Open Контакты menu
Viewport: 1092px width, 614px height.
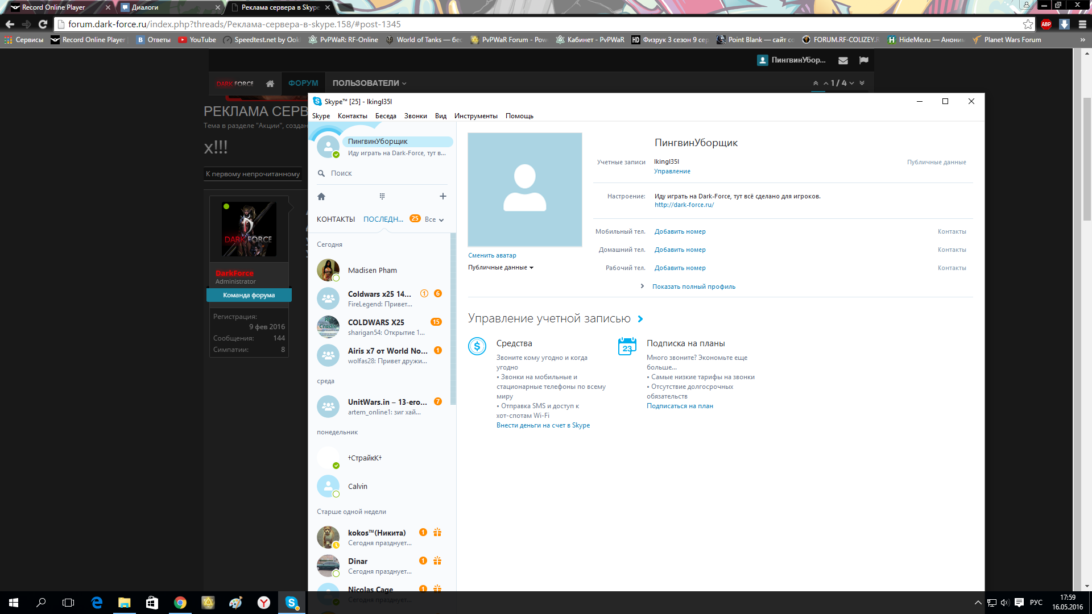353,116
